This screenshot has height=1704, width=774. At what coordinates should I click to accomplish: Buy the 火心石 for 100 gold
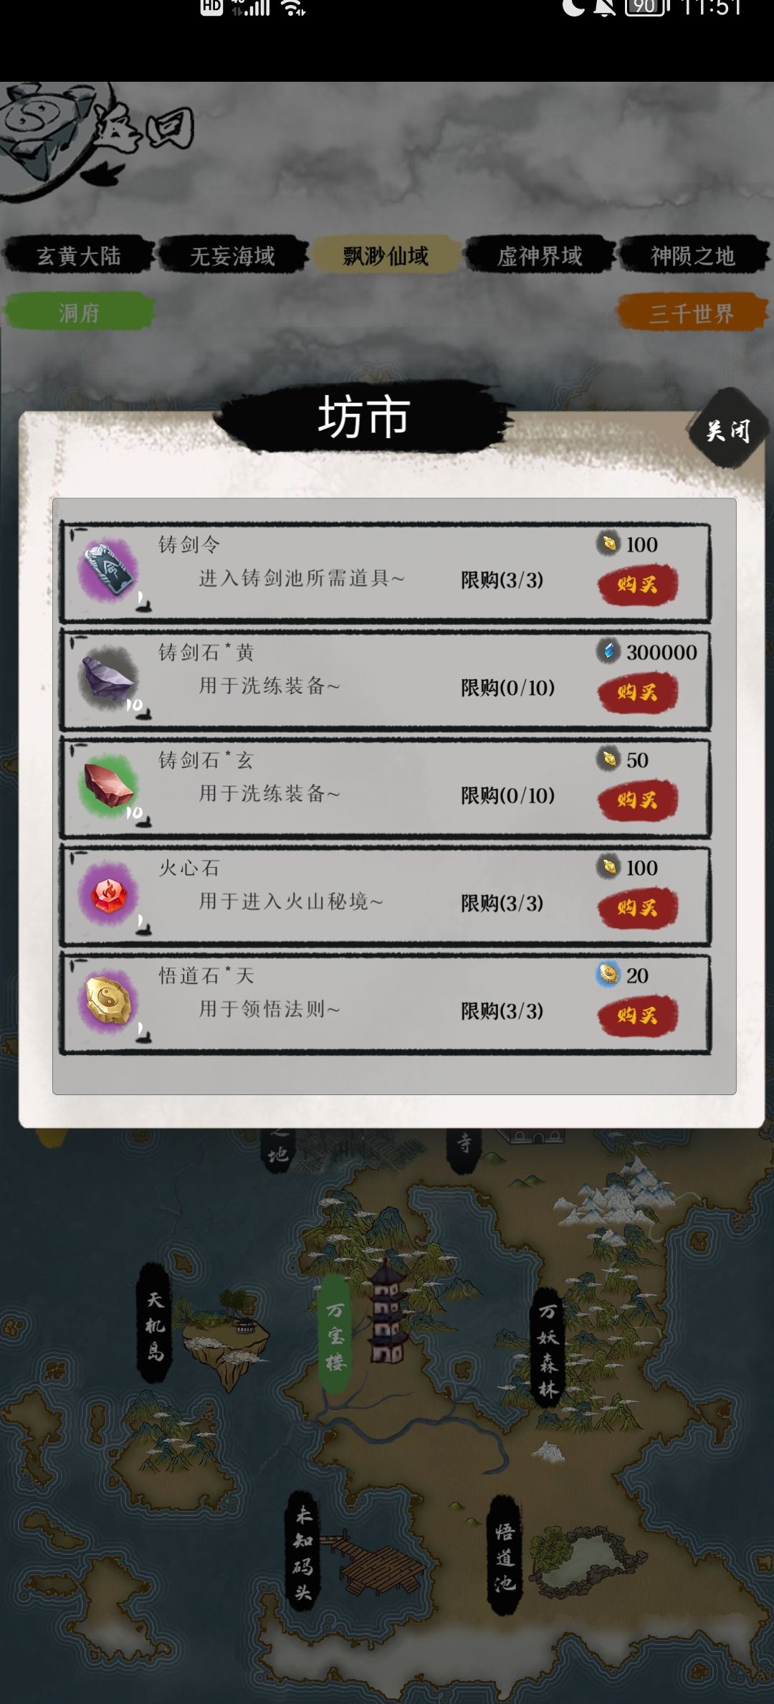click(x=638, y=907)
